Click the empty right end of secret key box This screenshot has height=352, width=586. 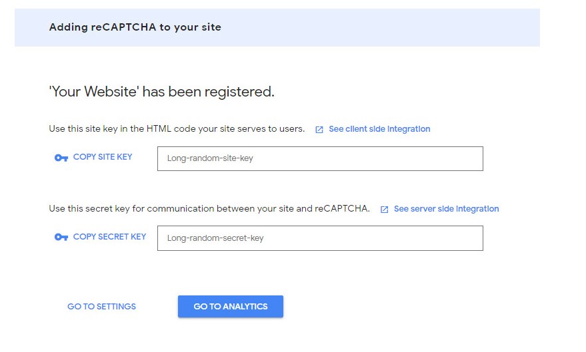coord(430,238)
